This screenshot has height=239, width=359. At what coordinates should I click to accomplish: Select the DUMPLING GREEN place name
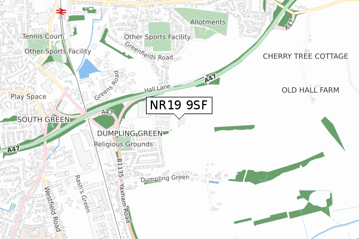(130, 133)
